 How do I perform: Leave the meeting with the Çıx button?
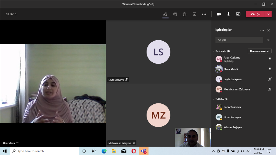click(255, 14)
